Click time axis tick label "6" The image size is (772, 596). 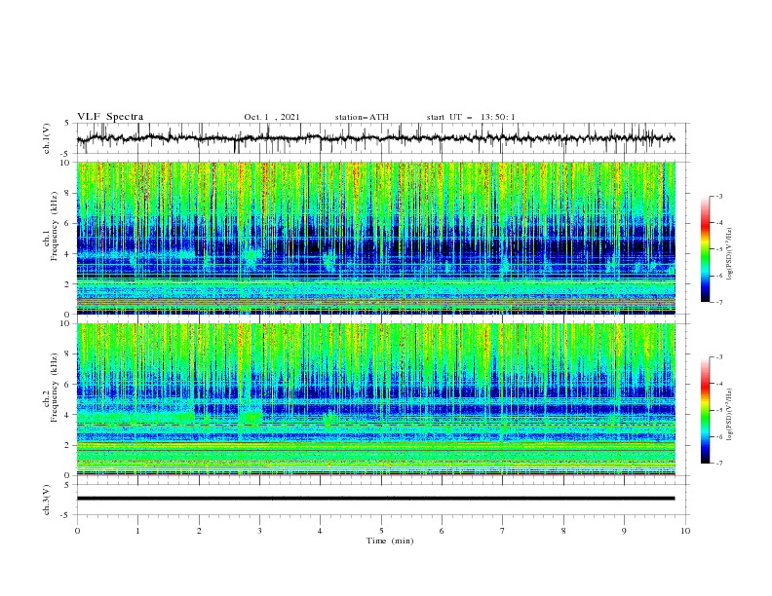tap(442, 531)
